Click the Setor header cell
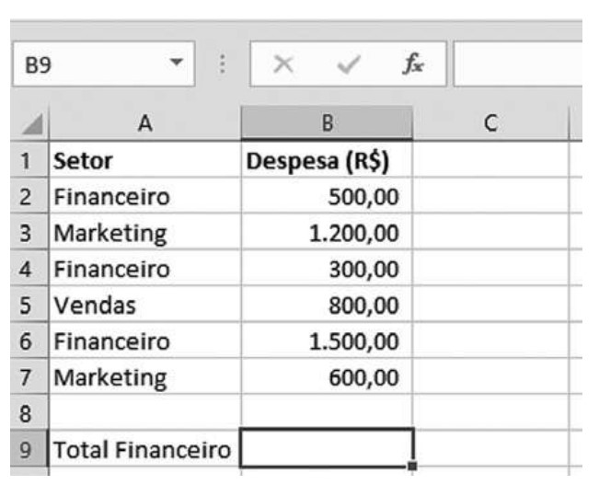599x485 pixels. (x=145, y=161)
